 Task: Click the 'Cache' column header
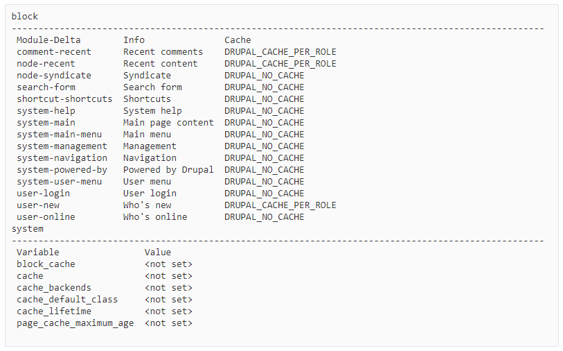(238, 40)
